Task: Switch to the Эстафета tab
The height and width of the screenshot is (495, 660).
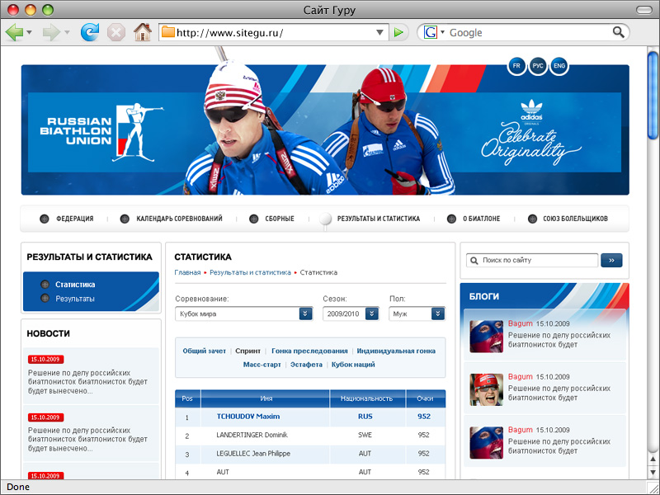Action: pyautogui.click(x=306, y=365)
